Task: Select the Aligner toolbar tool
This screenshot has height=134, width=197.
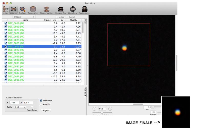Action: (13, 10)
